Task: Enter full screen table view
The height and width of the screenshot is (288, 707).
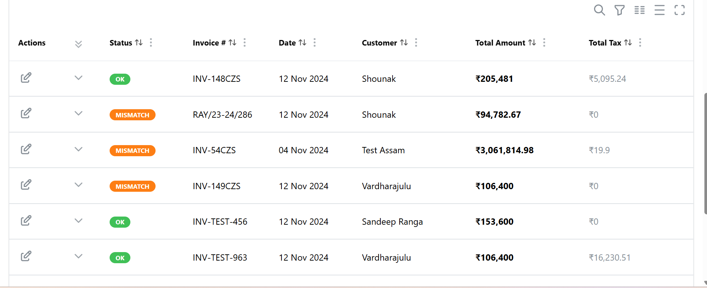Action: [x=679, y=10]
